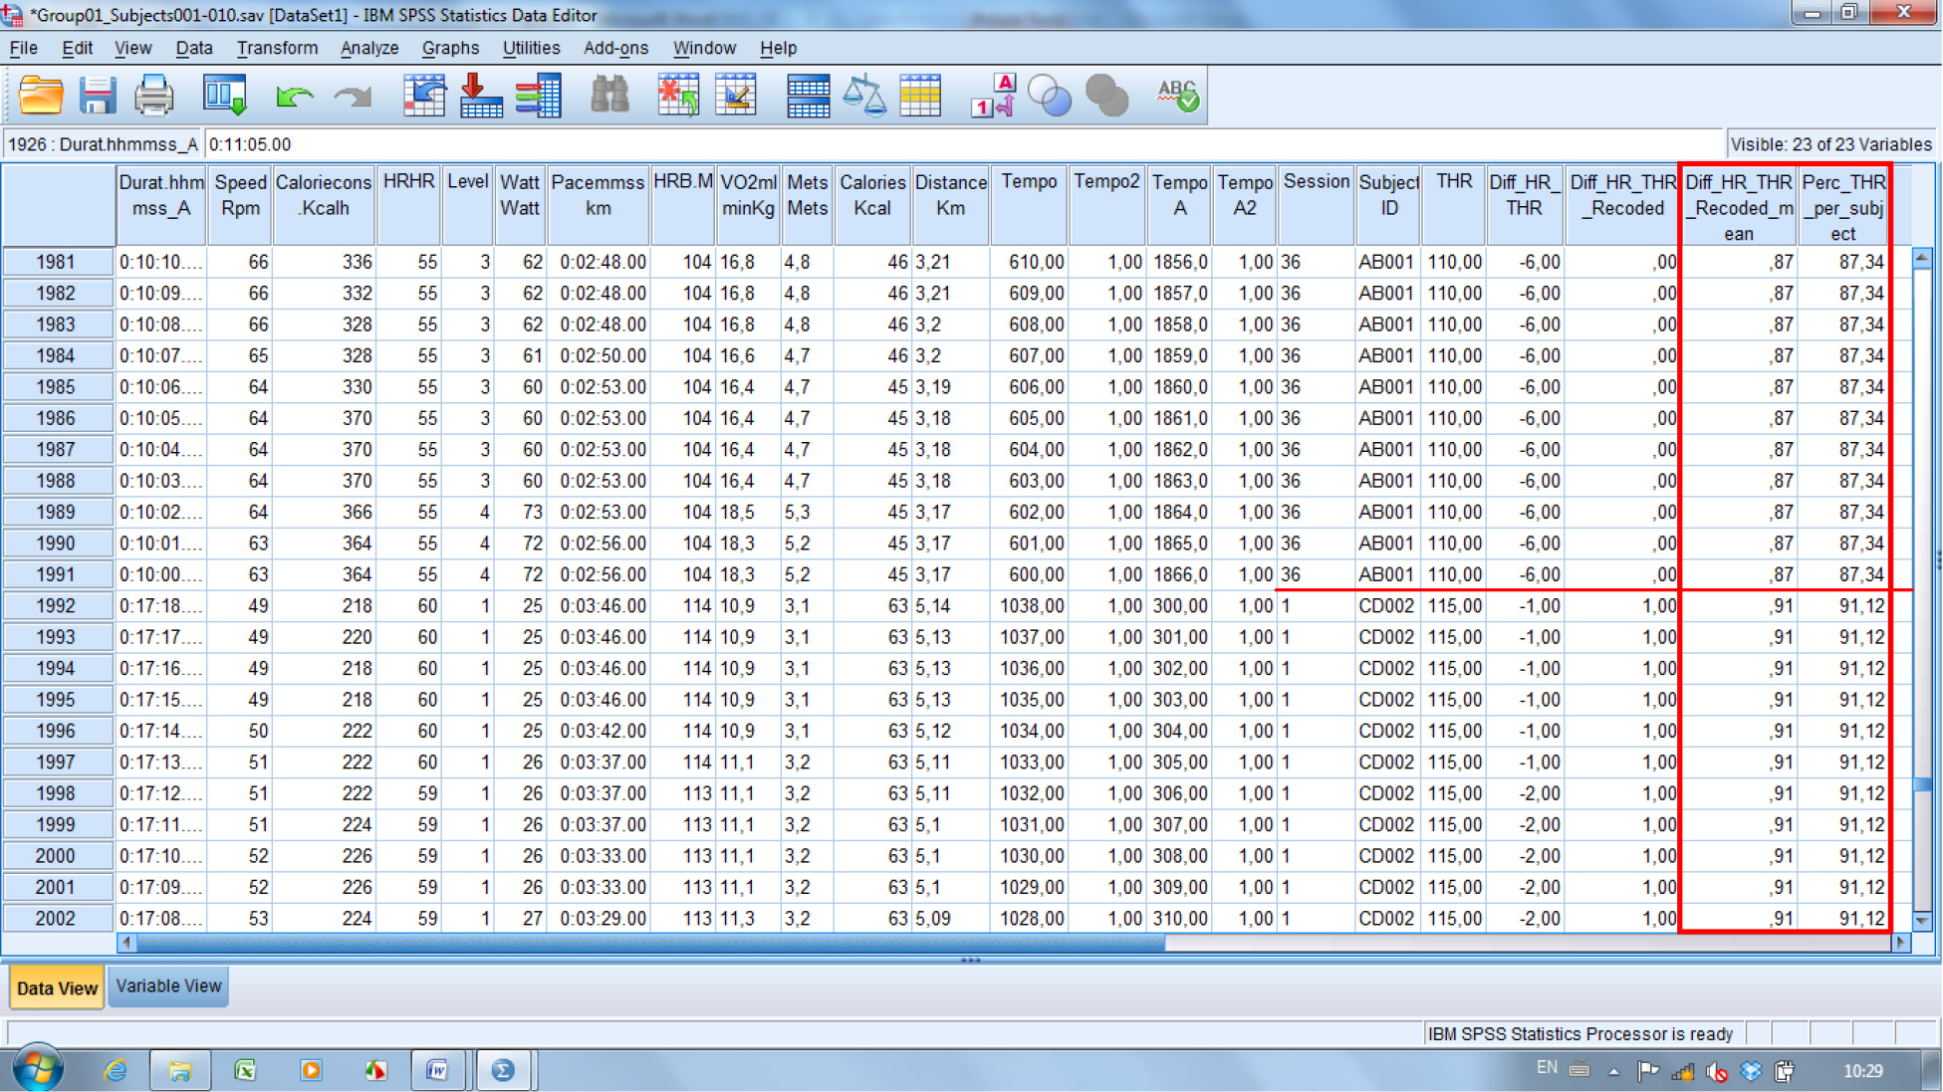Click the Recall recent dialogs icon

225,97
